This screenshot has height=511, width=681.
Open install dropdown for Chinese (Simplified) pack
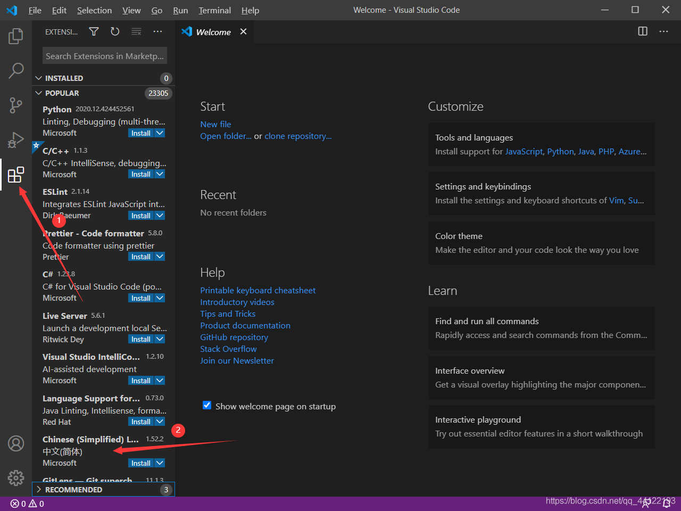[160, 463]
